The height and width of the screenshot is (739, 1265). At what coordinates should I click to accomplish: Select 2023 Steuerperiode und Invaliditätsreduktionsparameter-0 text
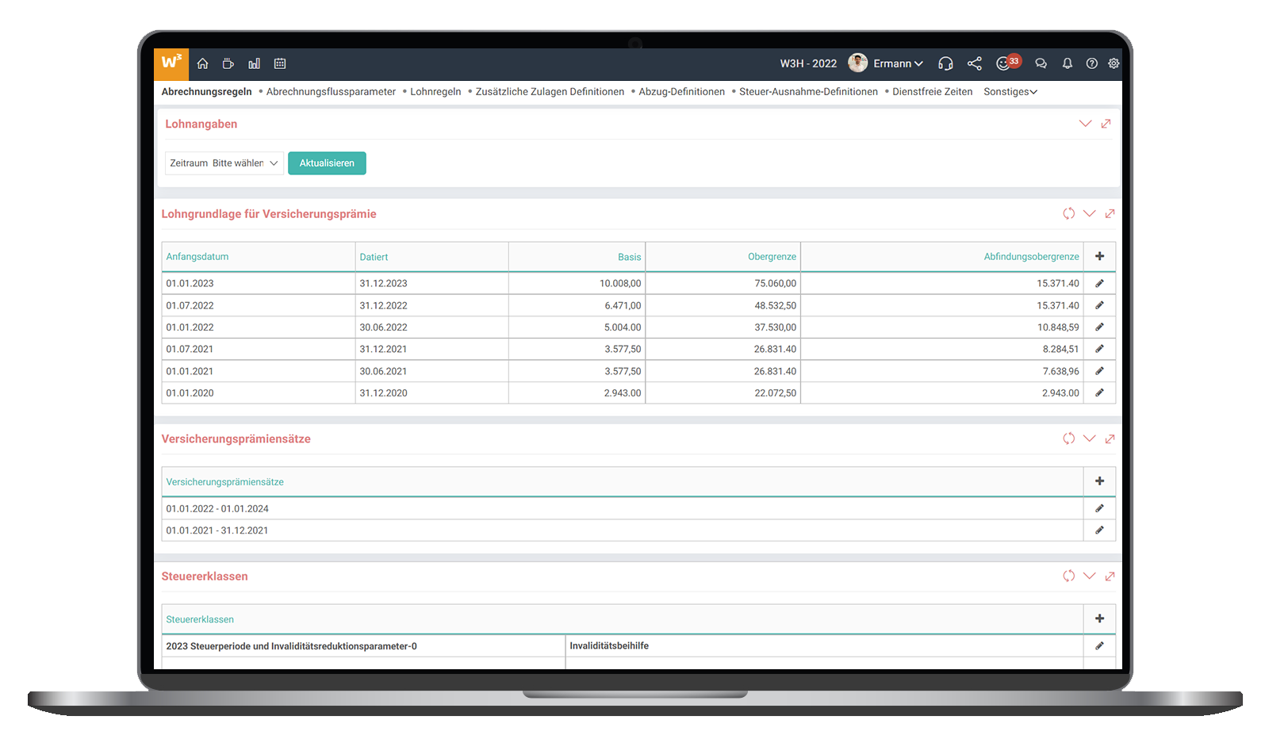pyautogui.click(x=291, y=646)
